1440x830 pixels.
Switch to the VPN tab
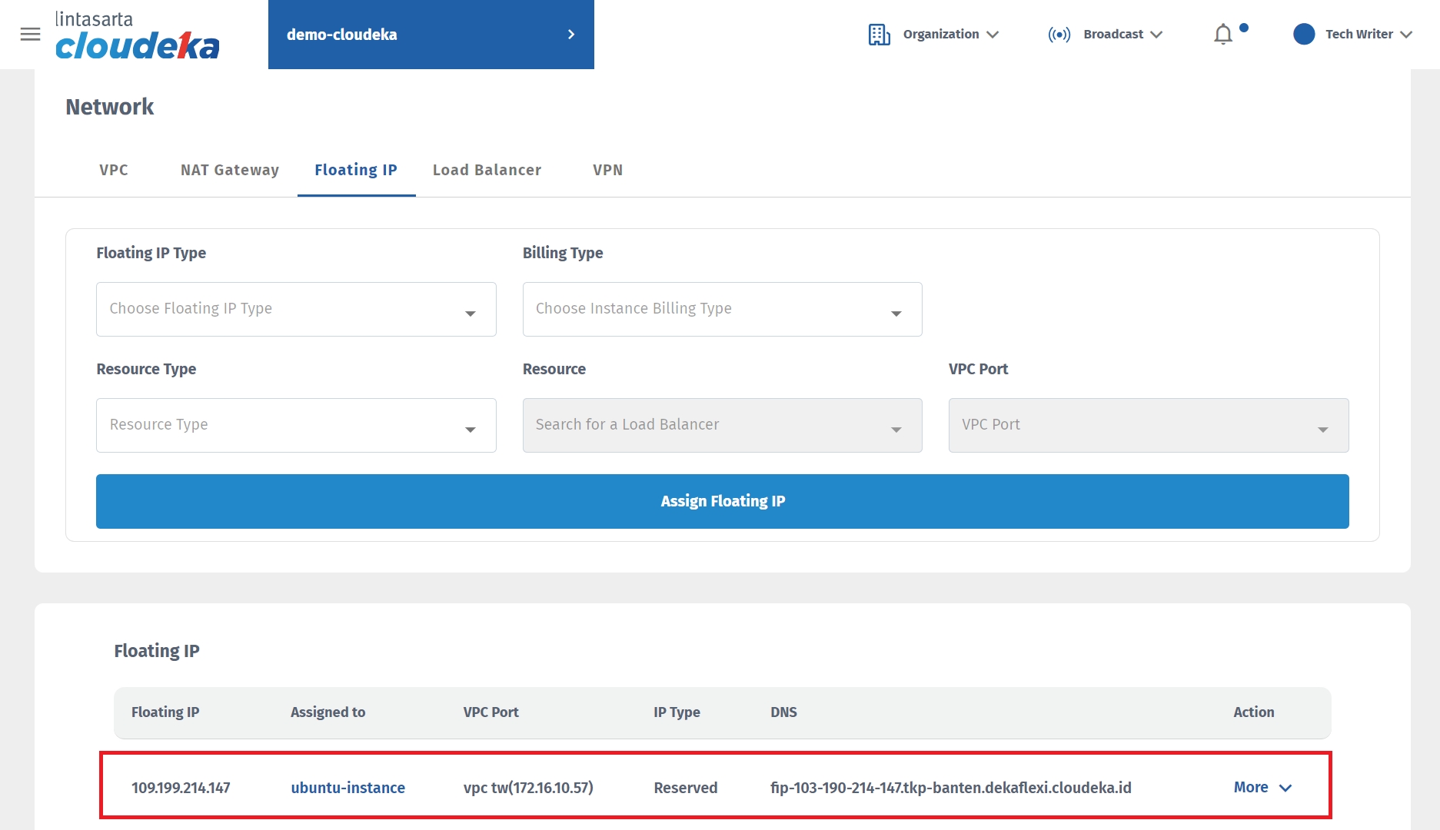(x=607, y=170)
